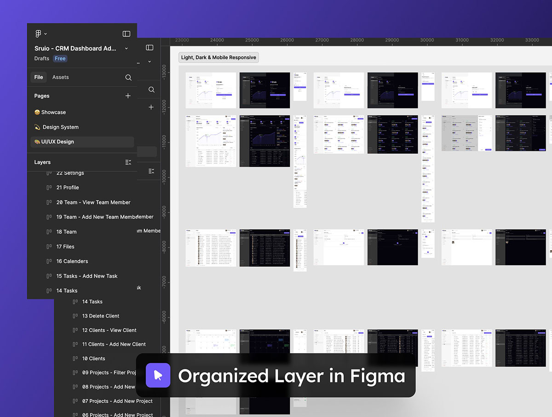Add a new page with the Pages plus icon
552x417 pixels.
[128, 96]
